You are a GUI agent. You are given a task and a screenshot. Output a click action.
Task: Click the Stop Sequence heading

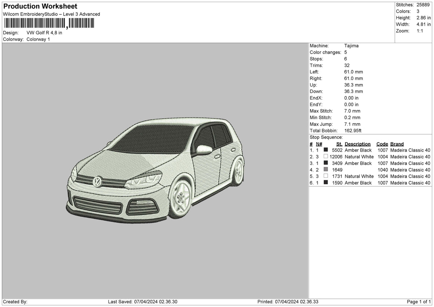click(326, 137)
